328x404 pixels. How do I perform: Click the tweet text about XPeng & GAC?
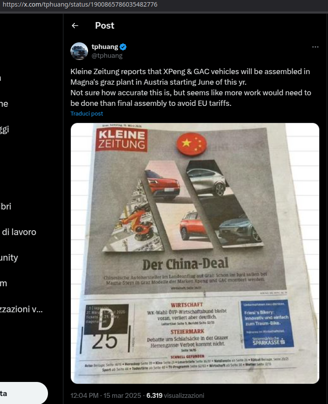pyautogui.click(x=191, y=87)
